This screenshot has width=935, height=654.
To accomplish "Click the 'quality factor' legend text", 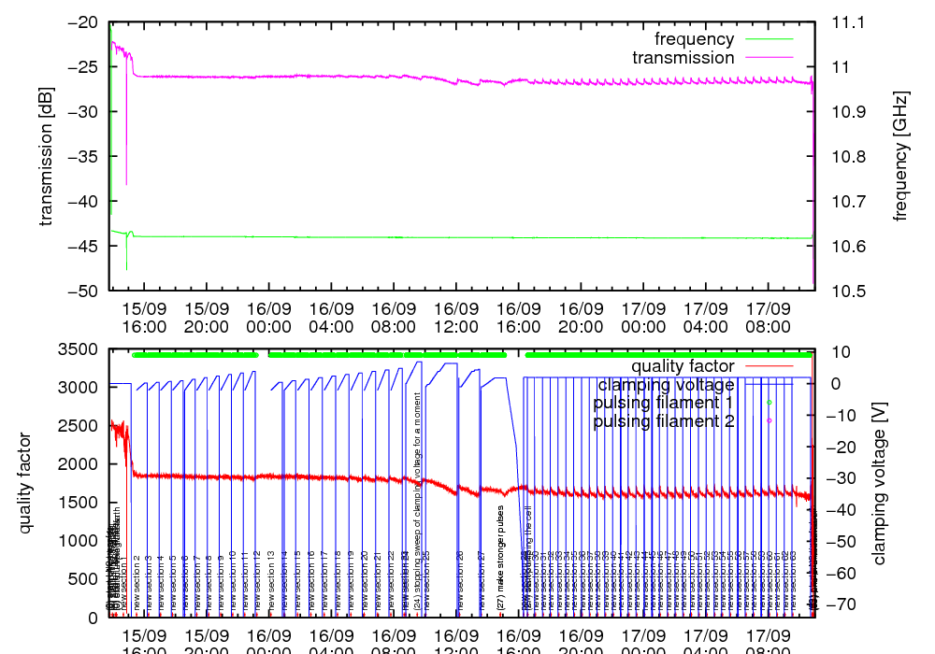I will click(x=683, y=366).
